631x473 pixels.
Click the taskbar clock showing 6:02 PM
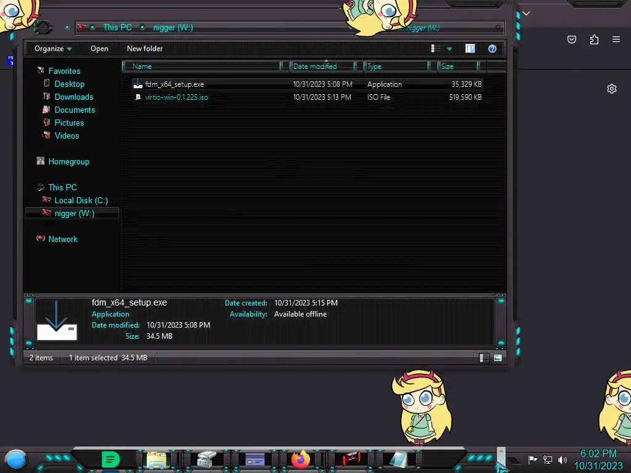(598, 459)
